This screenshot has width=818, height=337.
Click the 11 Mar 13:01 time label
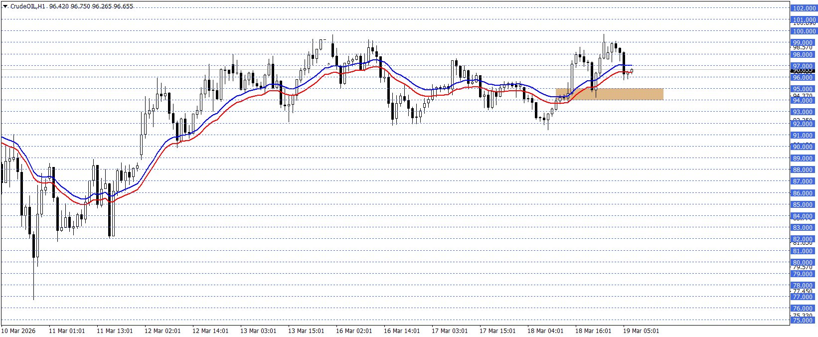(x=115, y=331)
